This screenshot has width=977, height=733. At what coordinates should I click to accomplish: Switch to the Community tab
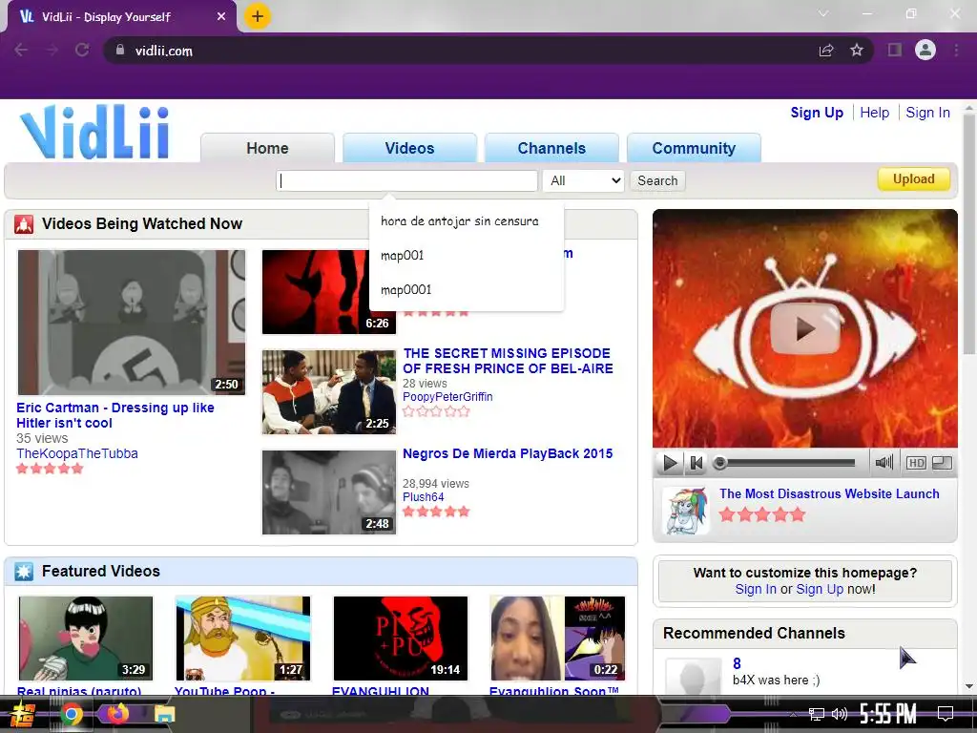(x=694, y=148)
